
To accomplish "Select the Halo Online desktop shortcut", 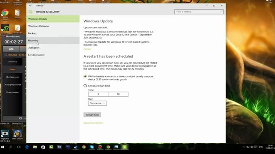I will 17,135.
